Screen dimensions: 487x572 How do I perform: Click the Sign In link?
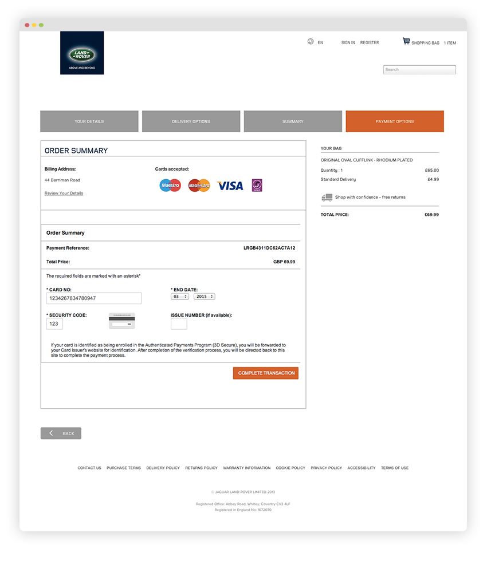click(348, 43)
